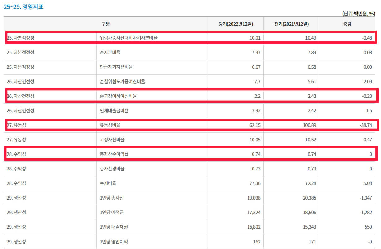
Task: Click the 당기(2022년12월) column header
Action: click(x=235, y=24)
